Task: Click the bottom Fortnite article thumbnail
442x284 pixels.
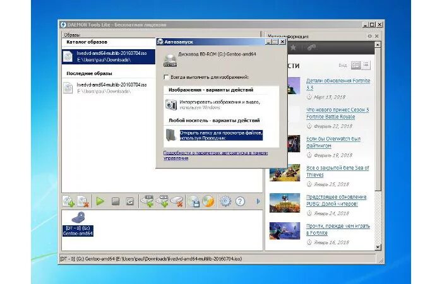Action: click(x=285, y=231)
